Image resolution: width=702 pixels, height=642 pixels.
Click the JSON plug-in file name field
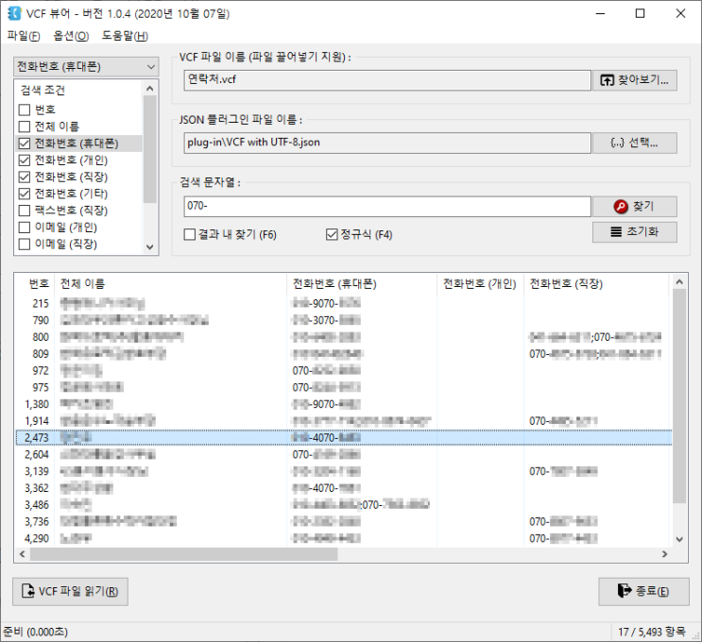387,144
